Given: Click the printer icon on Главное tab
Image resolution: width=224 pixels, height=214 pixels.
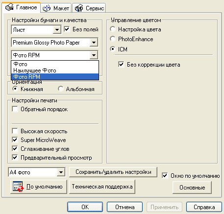Looking at the screenshot, I should (x=9, y=7).
